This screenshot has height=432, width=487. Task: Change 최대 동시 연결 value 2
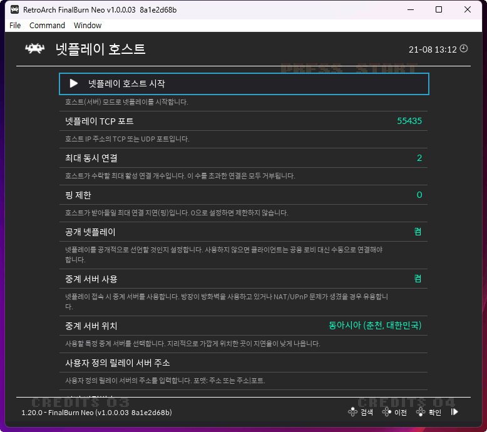[419, 158]
